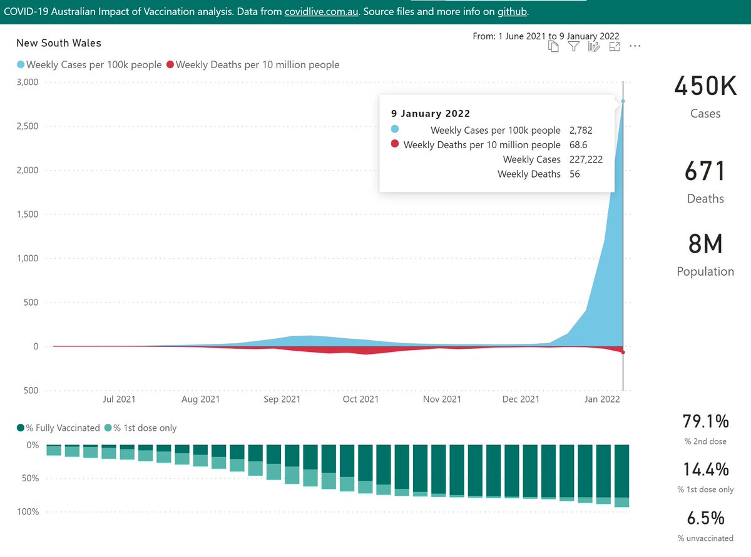Image resolution: width=751 pixels, height=557 pixels.
Task: Select the % 1st dose only legend item
Action: (140, 428)
